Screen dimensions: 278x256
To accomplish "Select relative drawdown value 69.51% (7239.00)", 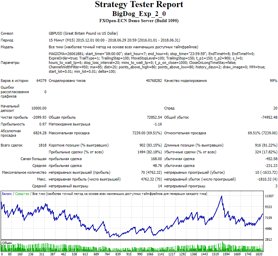I will pos(263,133).
